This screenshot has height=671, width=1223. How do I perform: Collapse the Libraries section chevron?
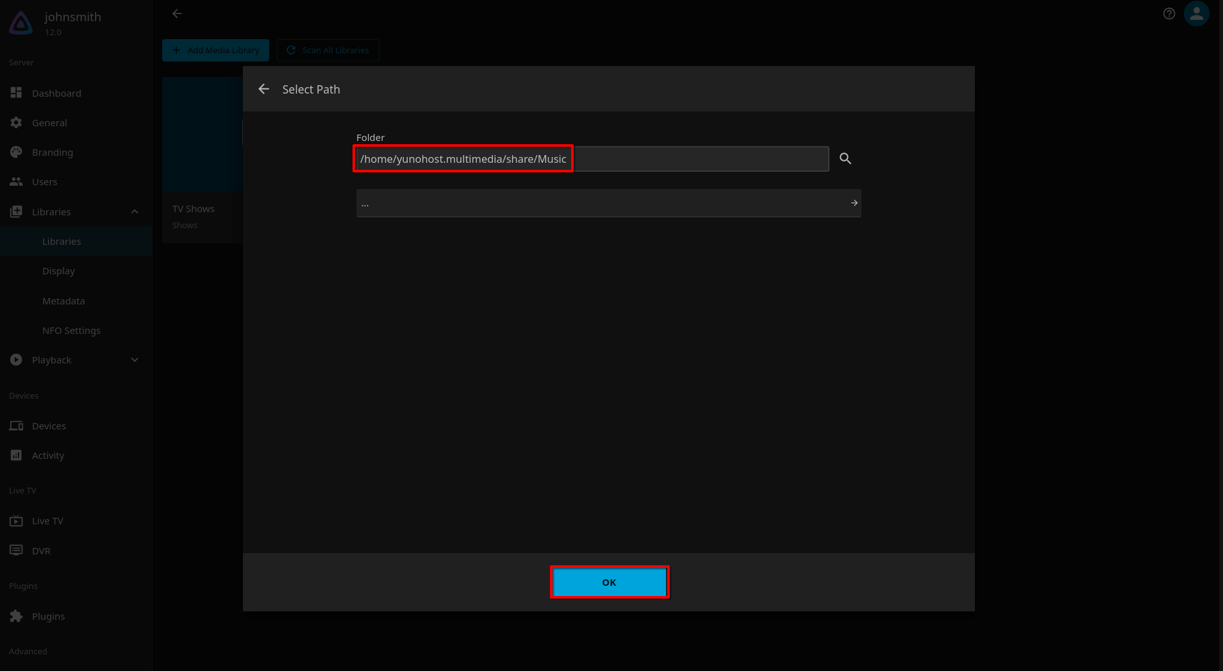click(x=135, y=211)
